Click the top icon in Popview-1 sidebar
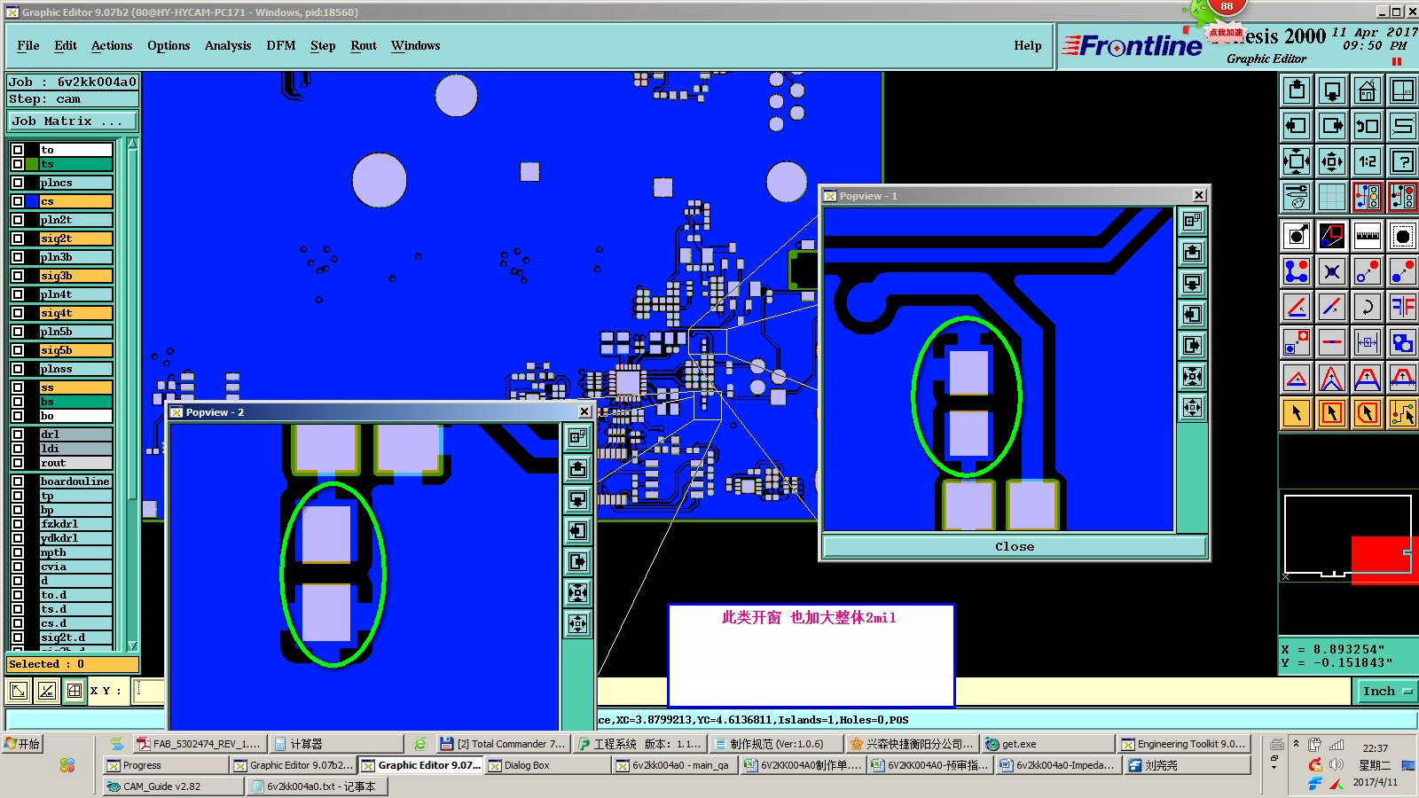 [1193, 222]
